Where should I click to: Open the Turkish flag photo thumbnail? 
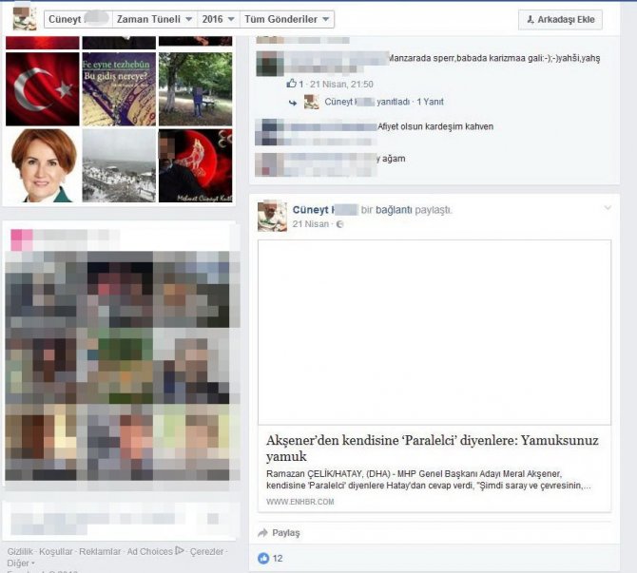point(41,88)
